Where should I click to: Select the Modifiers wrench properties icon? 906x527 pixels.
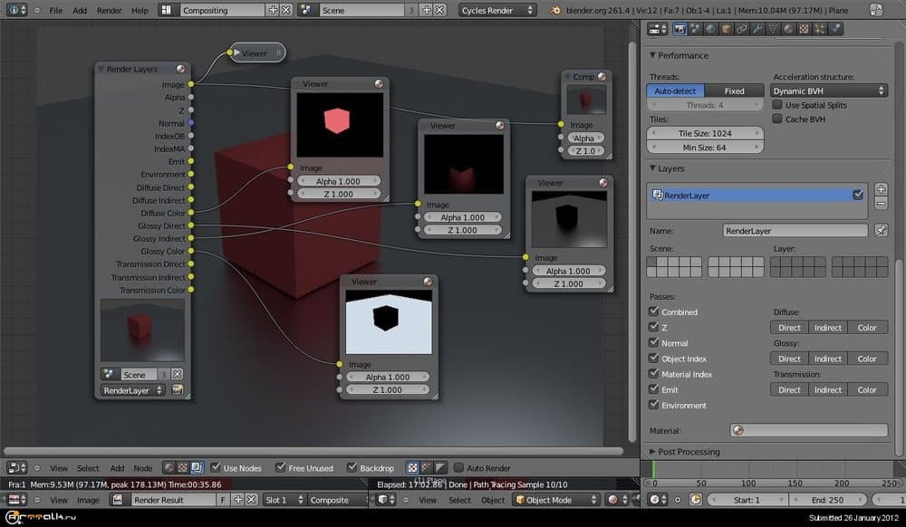757,29
